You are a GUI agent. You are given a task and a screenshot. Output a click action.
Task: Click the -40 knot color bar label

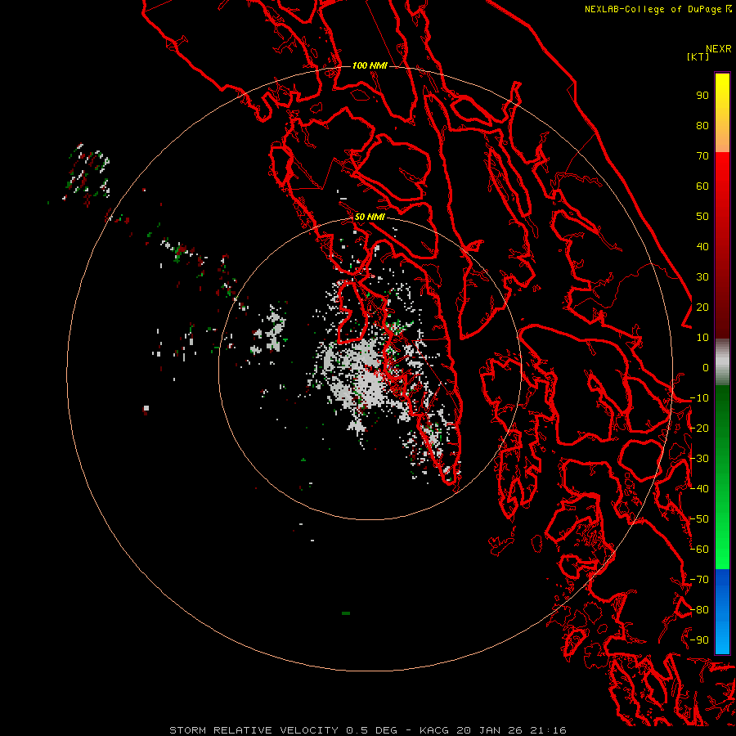tap(699, 489)
